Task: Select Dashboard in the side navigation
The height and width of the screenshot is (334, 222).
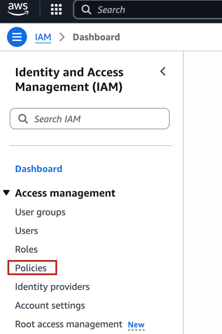Action: 39,169
